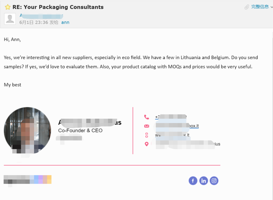The height and width of the screenshot is (200, 273).
Task: Click the pink website link icon
Action: [147, 135]
